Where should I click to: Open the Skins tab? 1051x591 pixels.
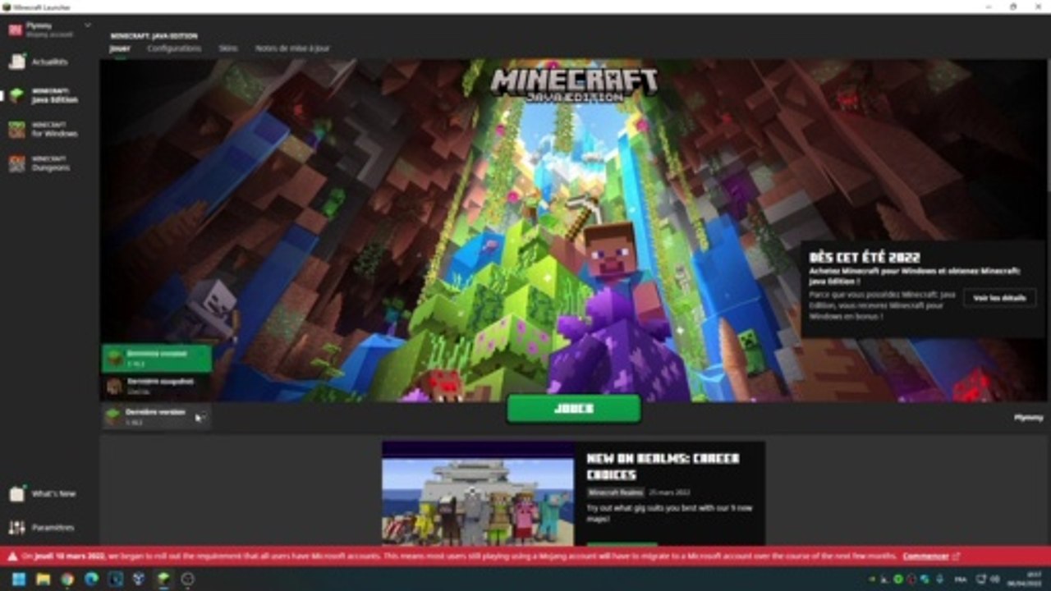coord(228,48)
